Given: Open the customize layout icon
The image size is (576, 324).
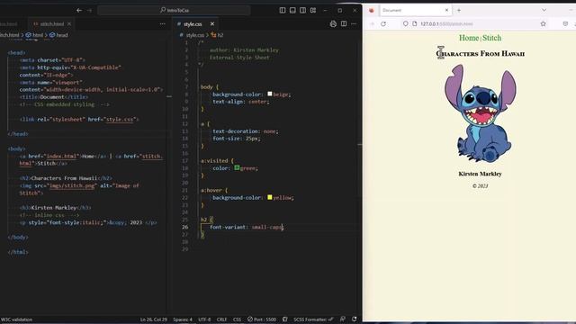Looking at the screenshot, I should click(313, 10).
